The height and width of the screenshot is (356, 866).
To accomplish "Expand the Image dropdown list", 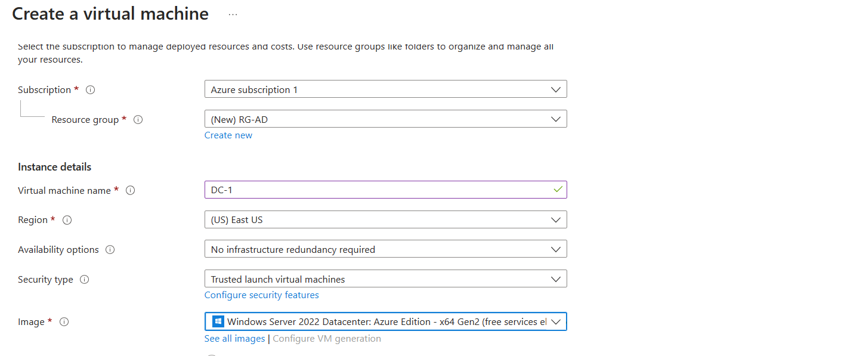I will click(555, 322).
